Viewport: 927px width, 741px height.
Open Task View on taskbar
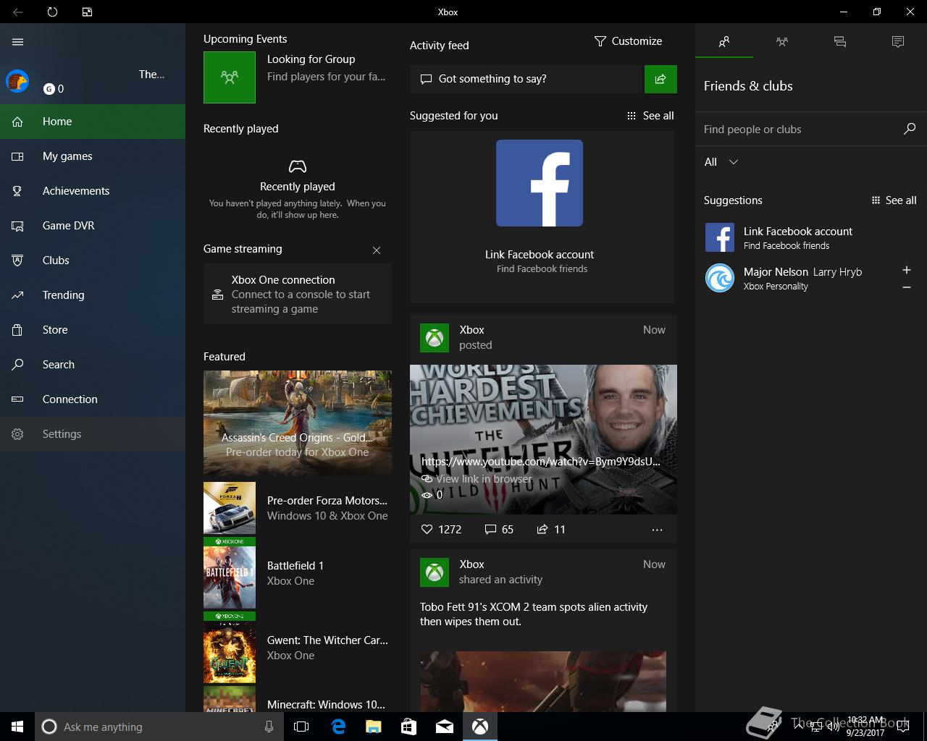[301, 727]
